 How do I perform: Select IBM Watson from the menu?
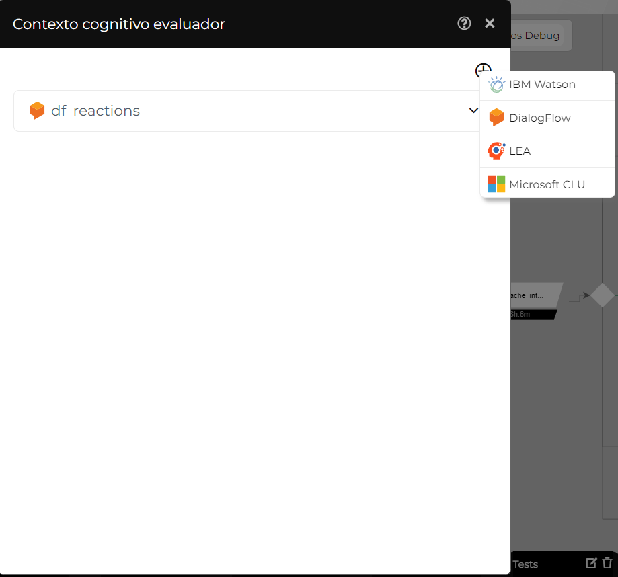547,85
